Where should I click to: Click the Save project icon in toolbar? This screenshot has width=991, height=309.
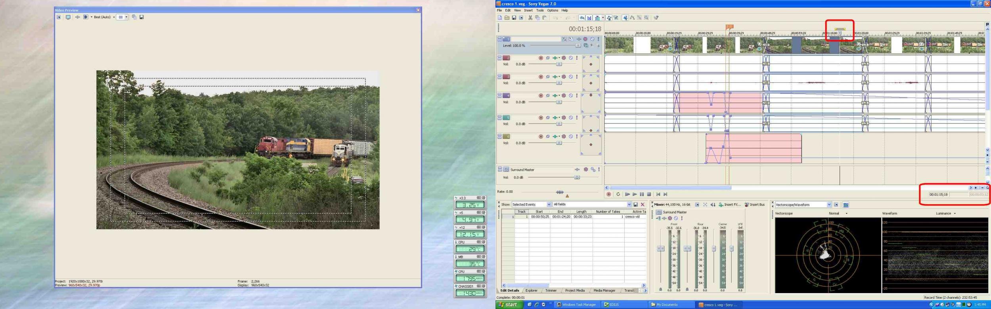point(514,18)
